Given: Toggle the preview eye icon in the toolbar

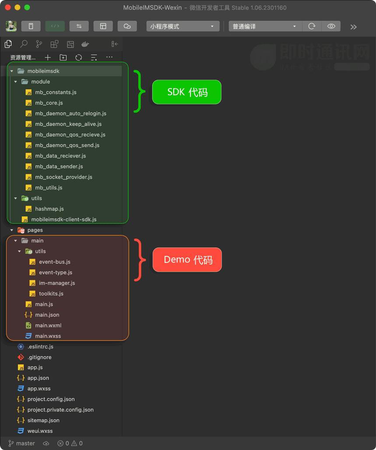Looking at the screenshot, I should click(331, 26).
